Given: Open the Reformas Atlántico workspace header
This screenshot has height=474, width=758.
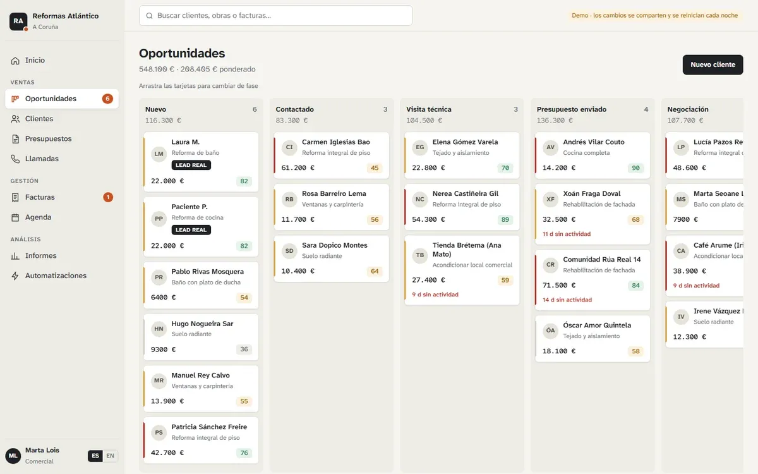Looking at the screenshot, I should (x=62, y=21).
